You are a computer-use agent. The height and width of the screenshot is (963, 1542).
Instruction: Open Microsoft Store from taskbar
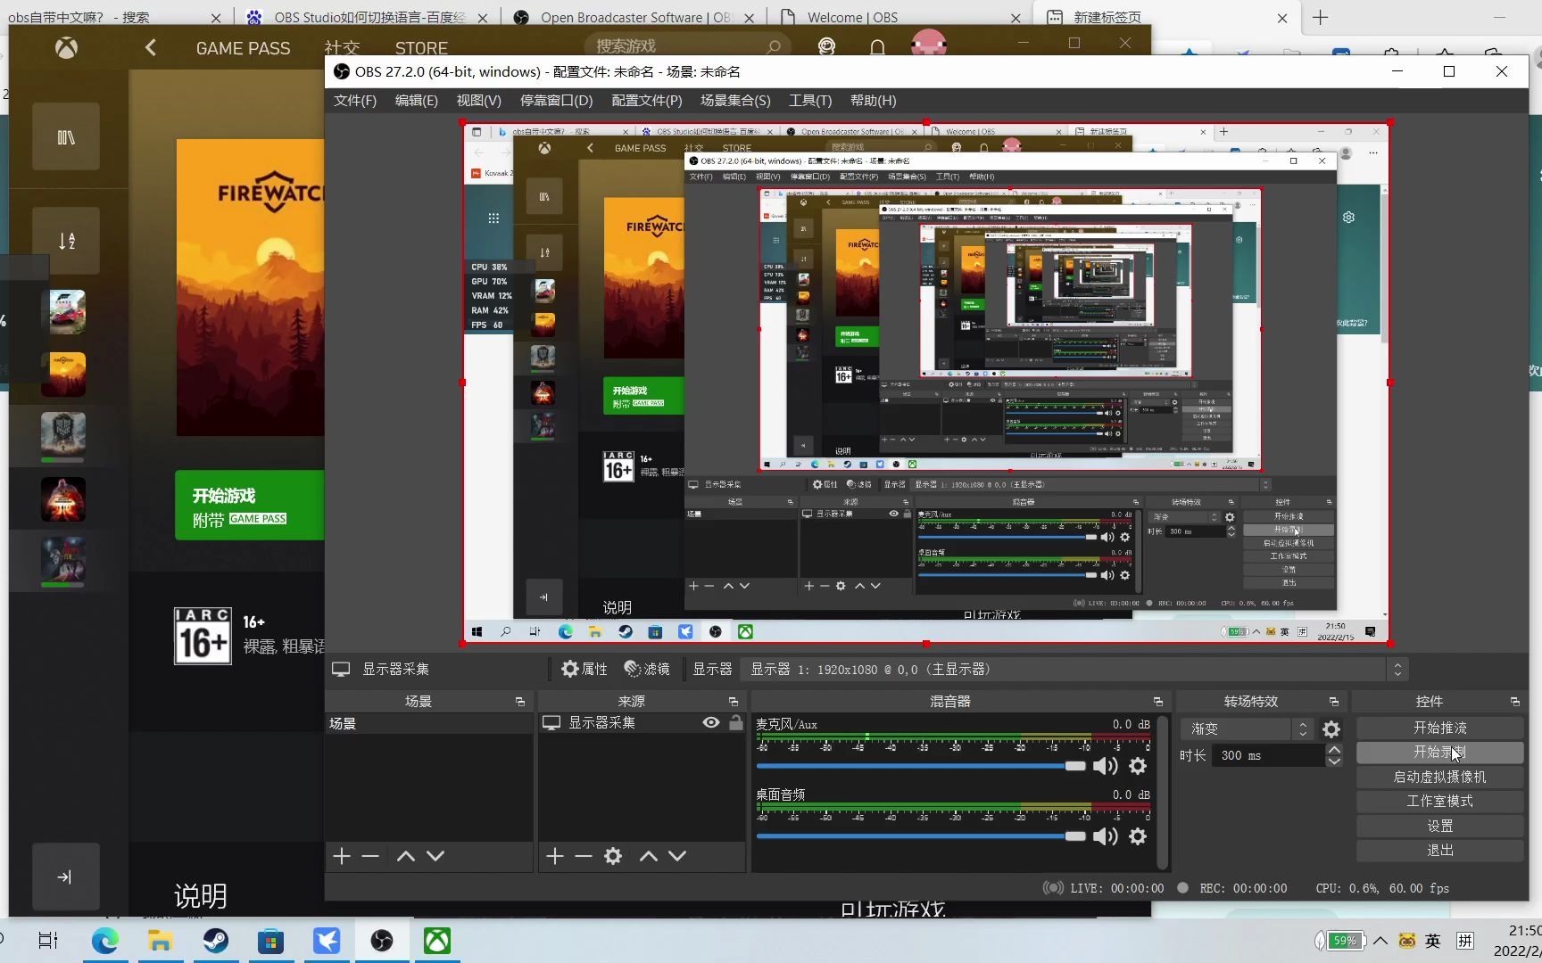[x=270, y=941]
